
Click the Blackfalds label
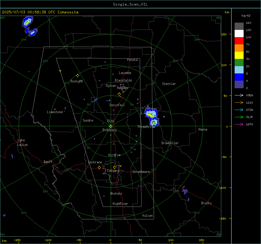tap(123, 80)
